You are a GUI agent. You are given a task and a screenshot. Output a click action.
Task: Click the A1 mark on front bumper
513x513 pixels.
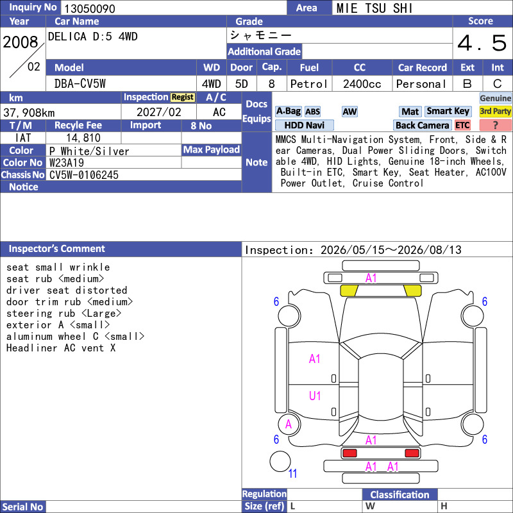(x=371, y=278)
